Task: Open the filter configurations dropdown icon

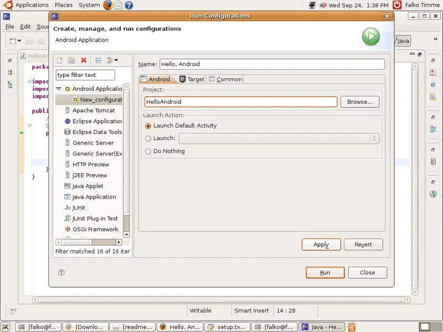Action: coord(112,60)
